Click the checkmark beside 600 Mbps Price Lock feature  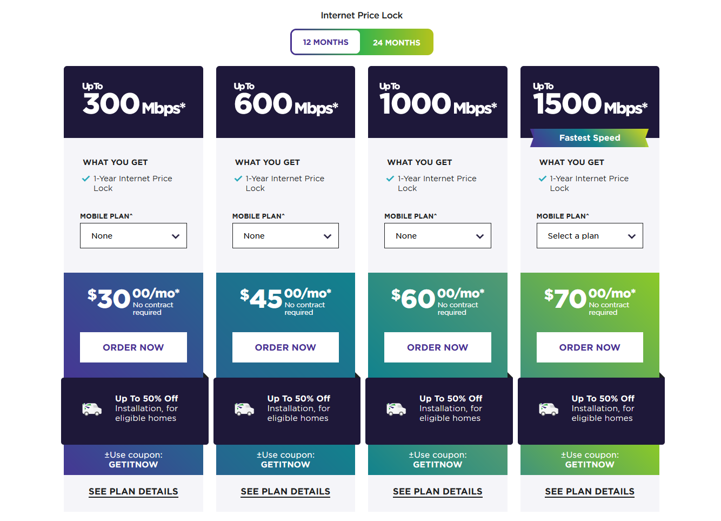238,179
